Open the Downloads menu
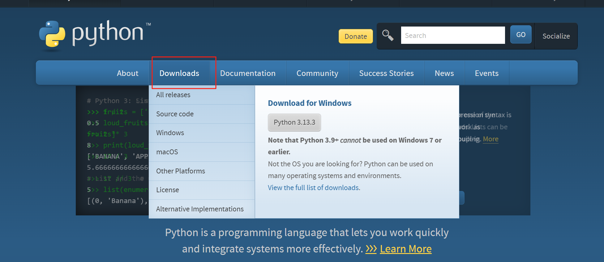604x262 pixels. pos(179,73)
